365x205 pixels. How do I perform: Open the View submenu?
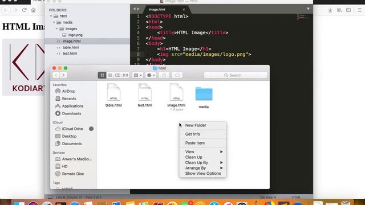(x=203, y=152)
